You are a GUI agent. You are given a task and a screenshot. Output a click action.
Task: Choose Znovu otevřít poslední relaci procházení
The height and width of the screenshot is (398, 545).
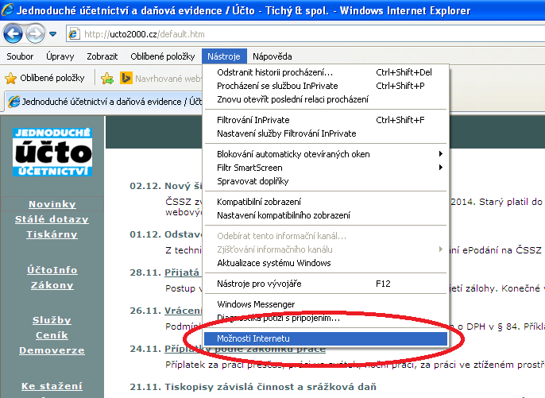(326, 99)
